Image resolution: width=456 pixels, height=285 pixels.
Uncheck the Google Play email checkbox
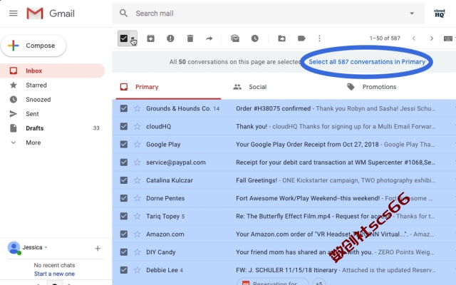[x=123, y=144]
